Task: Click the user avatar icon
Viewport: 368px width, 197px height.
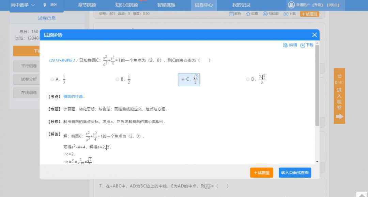Action: click(x=291, y=5)
